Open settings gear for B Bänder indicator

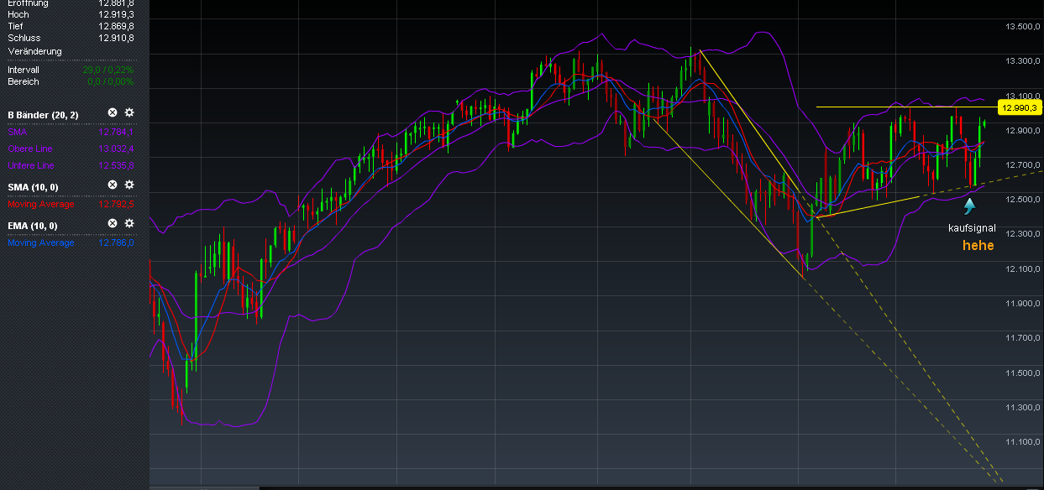pyautogui.click(x=129, y=113)
